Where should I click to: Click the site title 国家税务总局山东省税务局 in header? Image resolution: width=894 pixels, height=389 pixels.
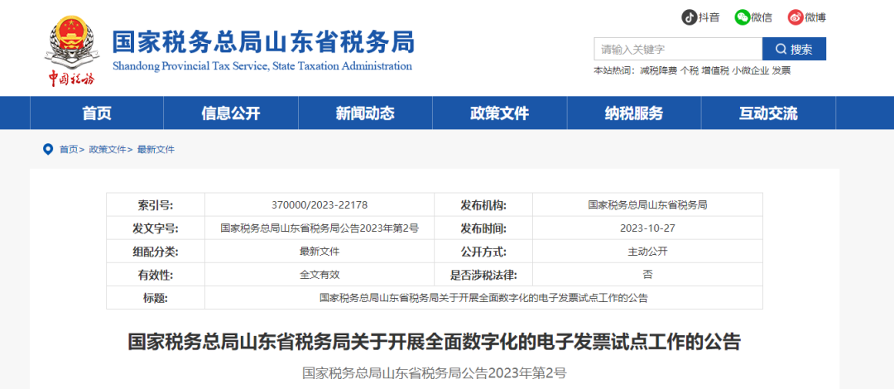click(263, 42)
